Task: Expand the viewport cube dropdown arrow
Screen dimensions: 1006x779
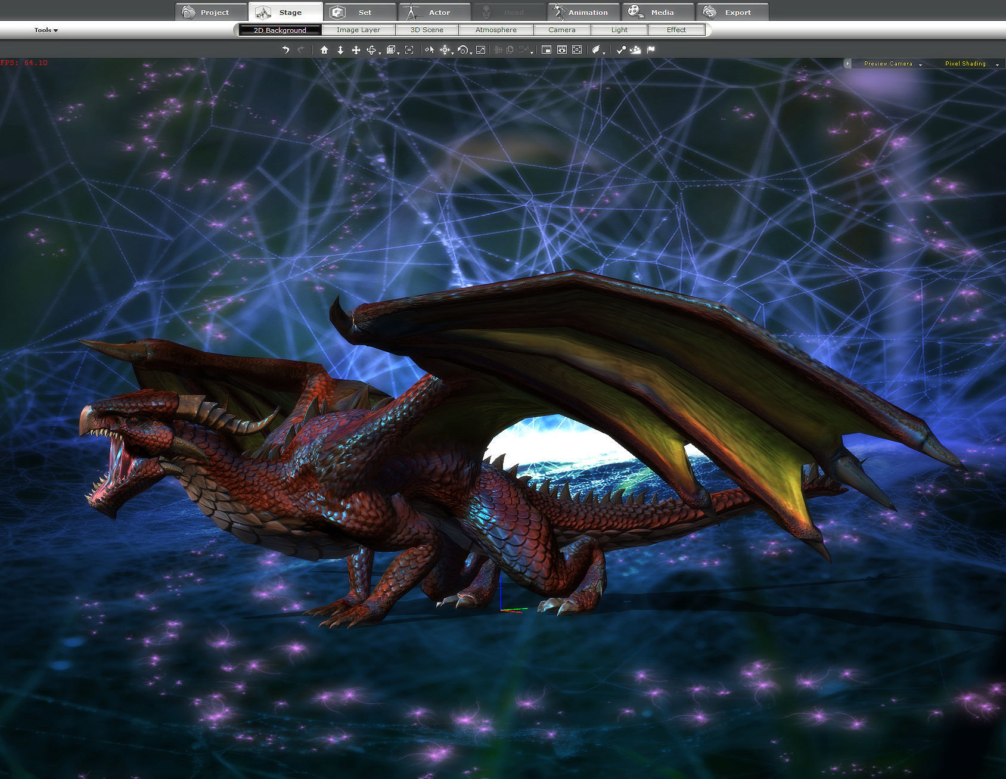Action: 398,53
